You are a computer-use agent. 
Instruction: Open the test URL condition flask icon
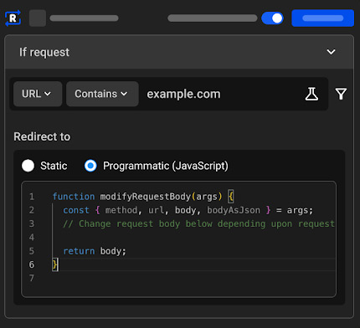311,94
